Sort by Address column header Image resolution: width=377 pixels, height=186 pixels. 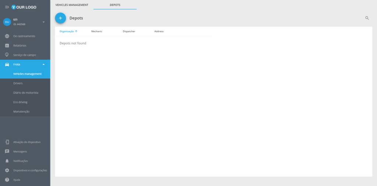[x=159, y=31]
